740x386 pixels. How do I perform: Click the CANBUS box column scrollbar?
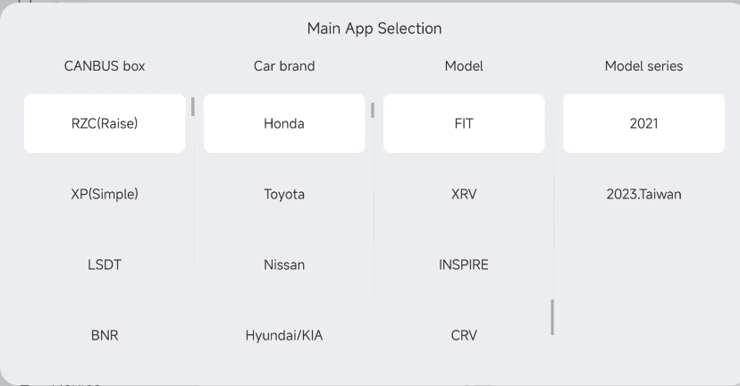point(192,106)
